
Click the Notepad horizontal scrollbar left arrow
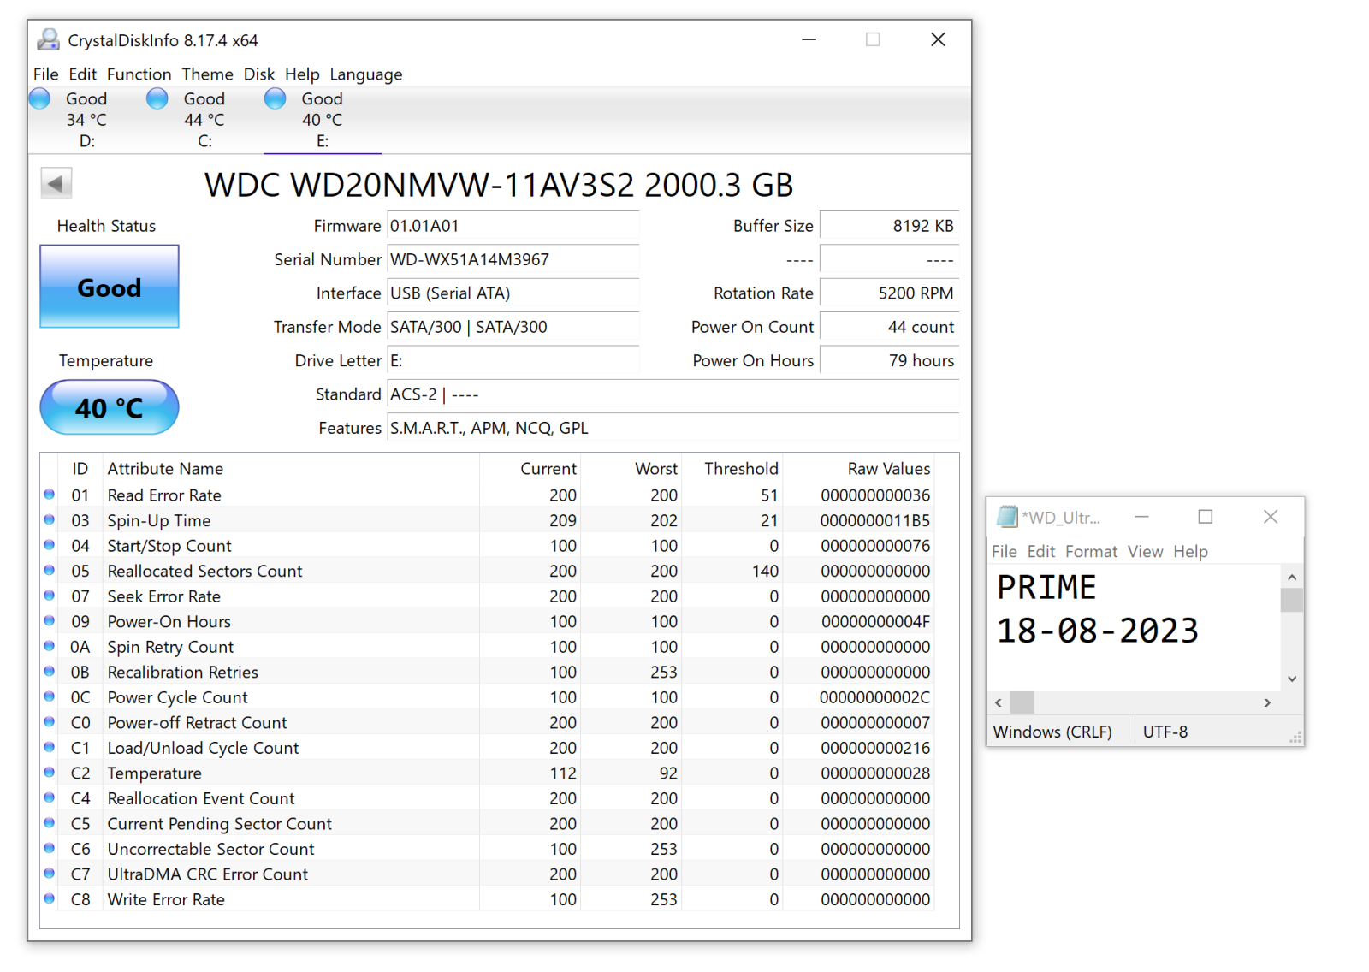(999, 702)
